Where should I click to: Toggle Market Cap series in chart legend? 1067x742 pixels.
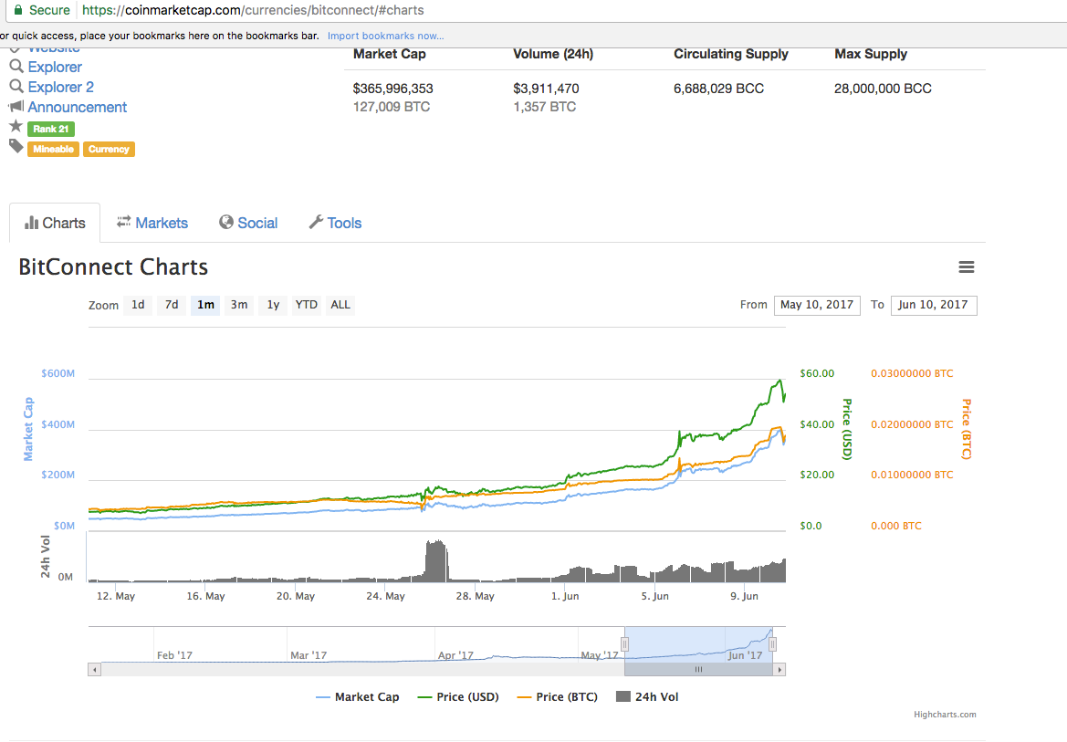[357, 697]
